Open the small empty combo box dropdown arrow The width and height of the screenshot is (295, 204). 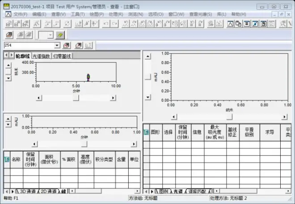click(50, 35)
